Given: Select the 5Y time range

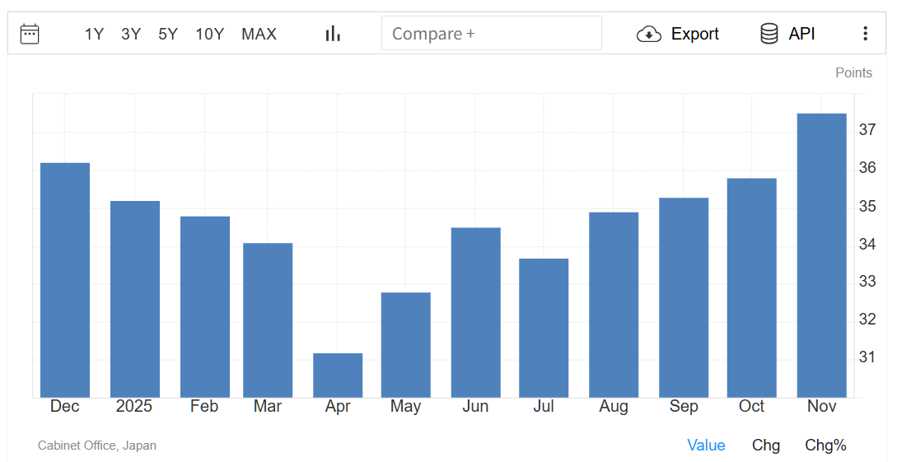Looking at the screenshot, I should click(168, 34).
